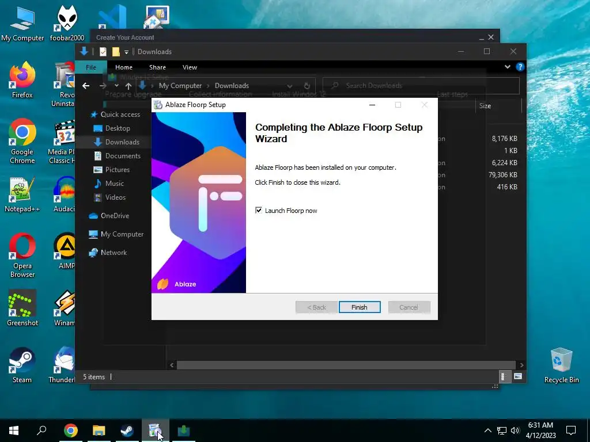Open File Explorer from the taskbar
The width and height of the screenshot is (590, 442).
(x=99, y=430)
